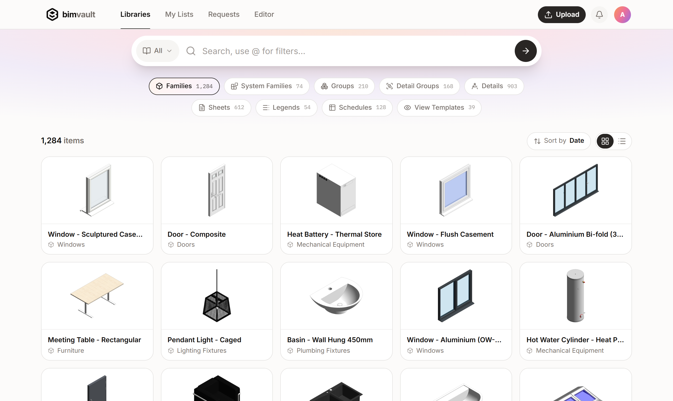Screen dimensions: 673x401
Task: Filter by Schedules chip
Action: point(357,108)
